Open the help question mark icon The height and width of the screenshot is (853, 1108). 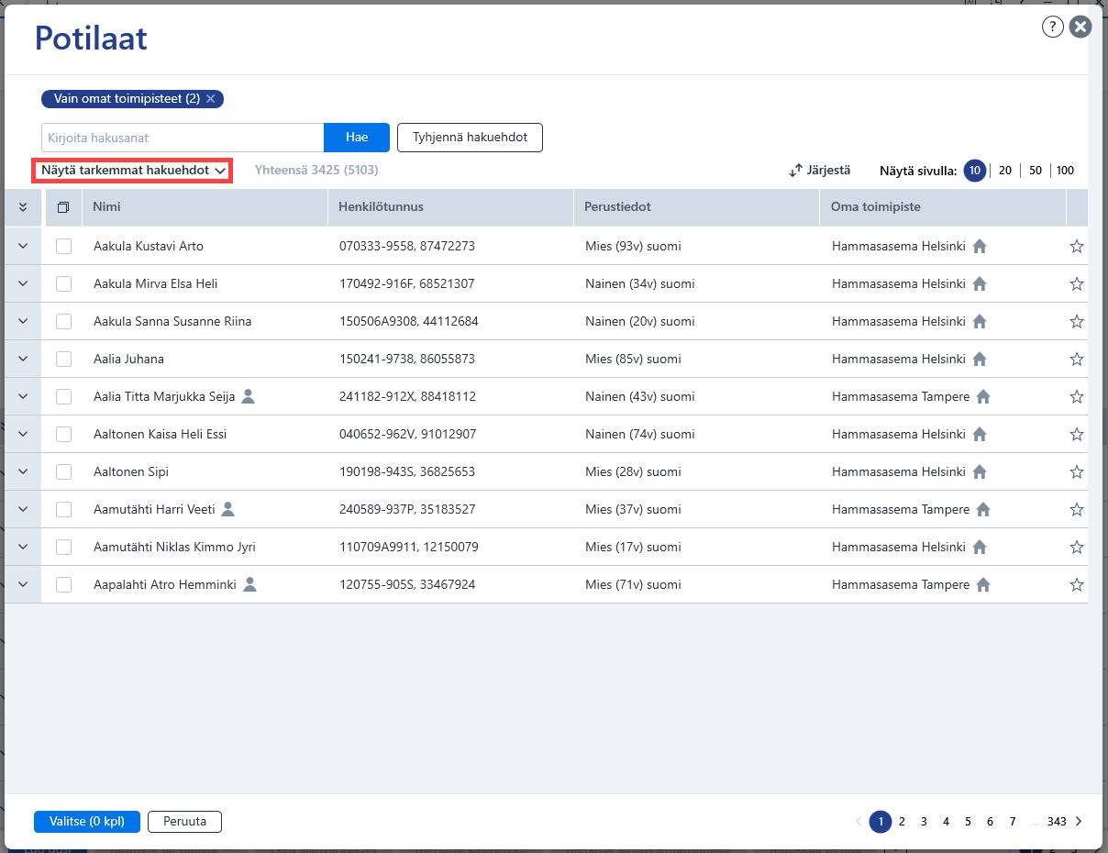pyautogui.click(x=1053, y=28)
